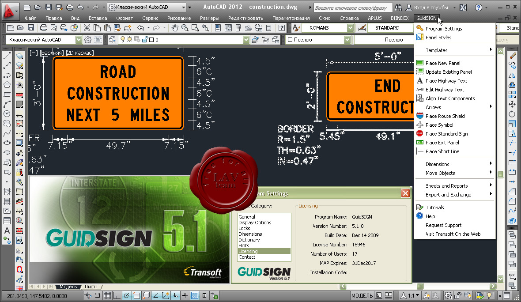Expand the Templates submenu

click(454, 50)
